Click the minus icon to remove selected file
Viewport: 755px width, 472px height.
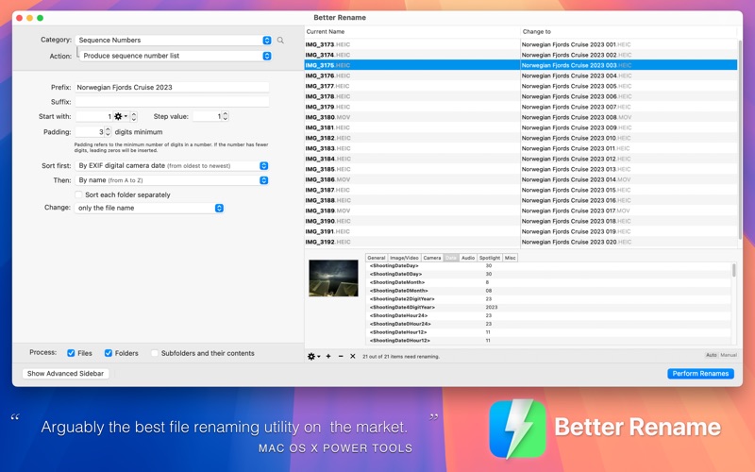(341, 357)
